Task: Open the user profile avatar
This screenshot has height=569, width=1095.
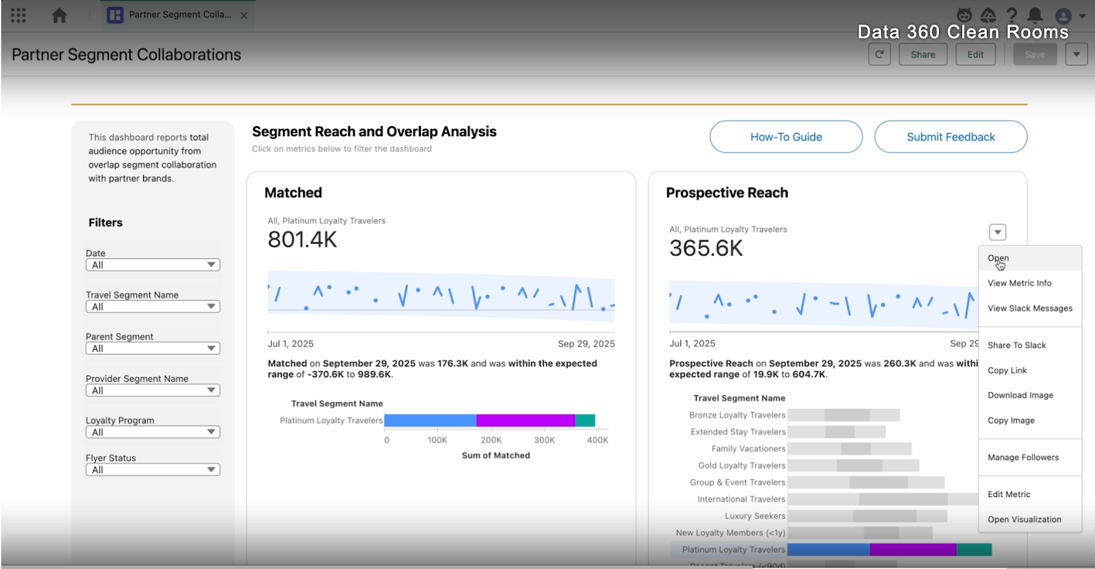Action: pyautogui.click(x=1064, y=16)
